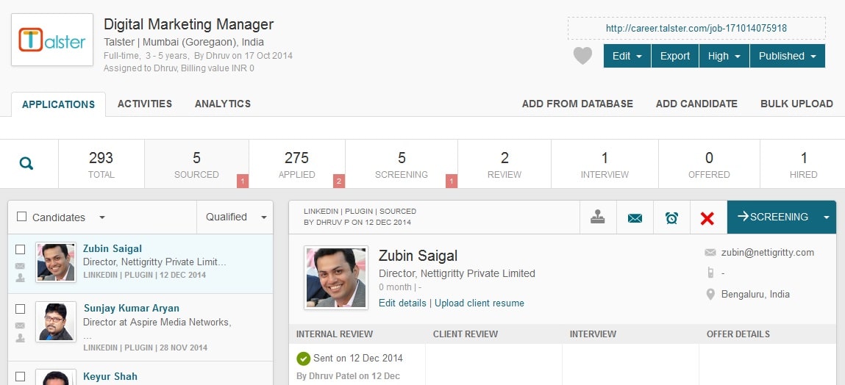Click the heart favorite icon

pyautogui.click(x=582, y=56)
